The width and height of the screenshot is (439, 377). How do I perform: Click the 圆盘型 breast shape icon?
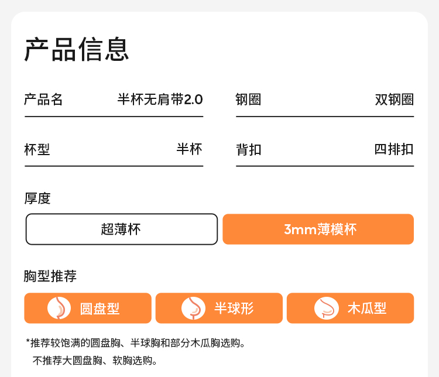(59, 308)
